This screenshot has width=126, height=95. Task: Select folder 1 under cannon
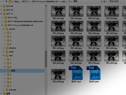click(x=10, y=33)
